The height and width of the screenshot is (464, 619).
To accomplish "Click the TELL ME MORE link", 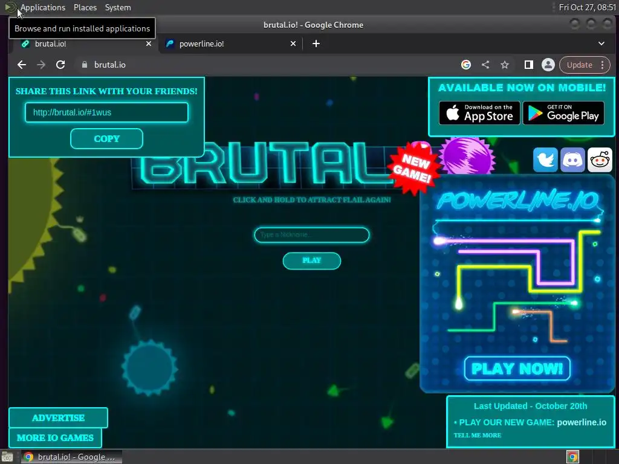I will pyautogui.click(x=478, y=435).
